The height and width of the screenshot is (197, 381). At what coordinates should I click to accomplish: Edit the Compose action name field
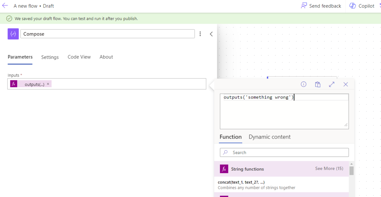pyautogui.click(x=108, y=34)
